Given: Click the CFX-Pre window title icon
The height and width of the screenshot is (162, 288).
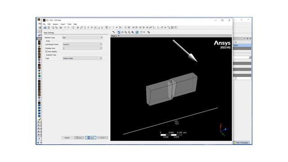Looking at the screenshot, I should [x=44, y=20].
